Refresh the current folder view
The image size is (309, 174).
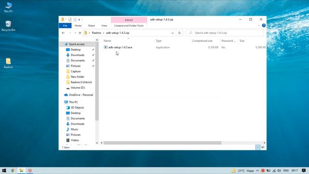(179, 33)
